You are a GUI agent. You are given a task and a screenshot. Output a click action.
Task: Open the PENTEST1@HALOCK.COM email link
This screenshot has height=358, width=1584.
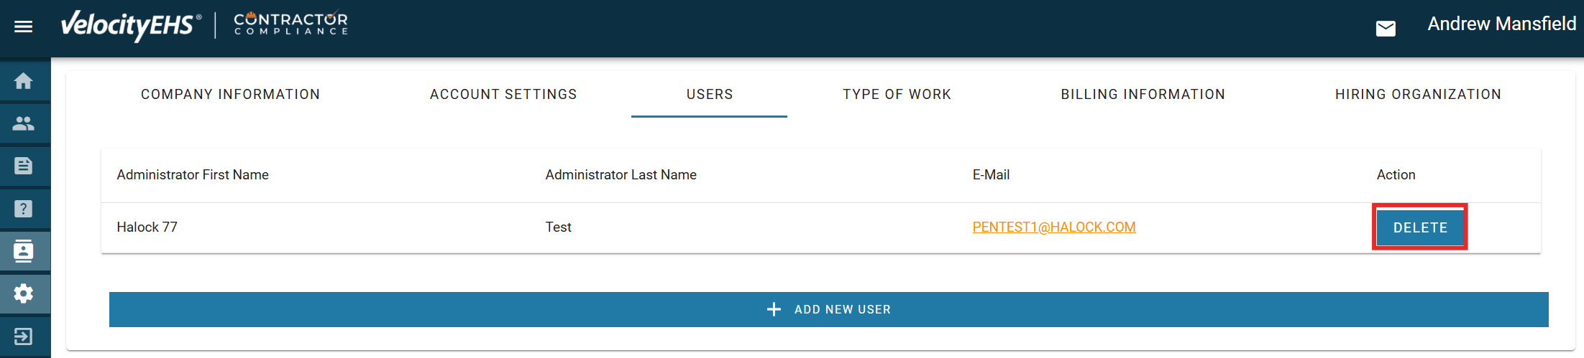click(x=1053, y=227)
